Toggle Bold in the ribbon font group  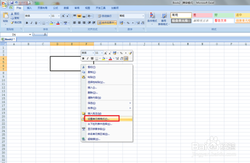click(x=27, y=23)
